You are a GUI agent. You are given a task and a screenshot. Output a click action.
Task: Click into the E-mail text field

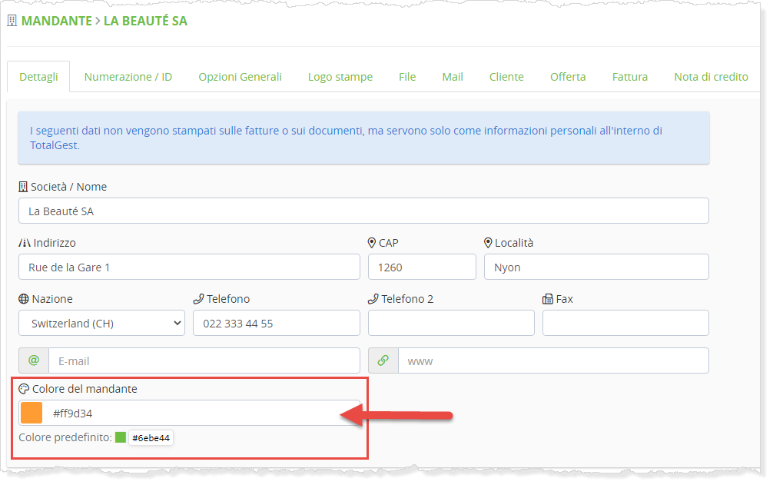(204, 360)
